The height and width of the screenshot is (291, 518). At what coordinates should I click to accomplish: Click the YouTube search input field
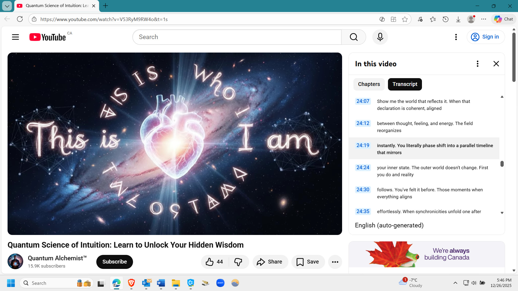[237, 37]
